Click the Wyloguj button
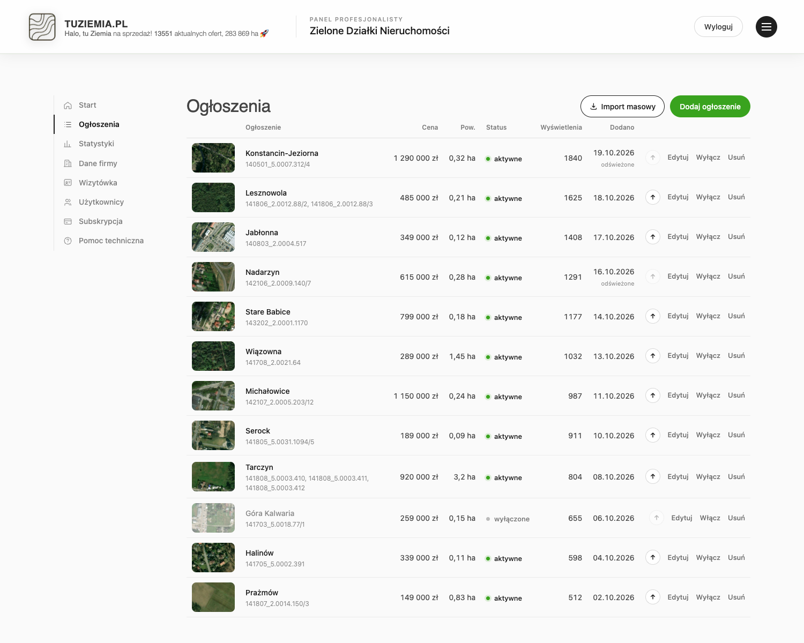This screenshot has height=643, width=804. 718,27
